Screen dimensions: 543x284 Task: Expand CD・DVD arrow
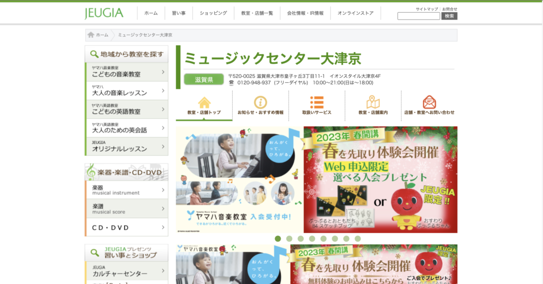coord(163,227)
